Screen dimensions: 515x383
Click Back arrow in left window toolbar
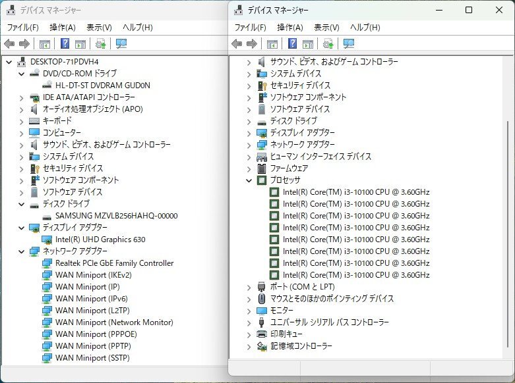(x=9, y=43)
